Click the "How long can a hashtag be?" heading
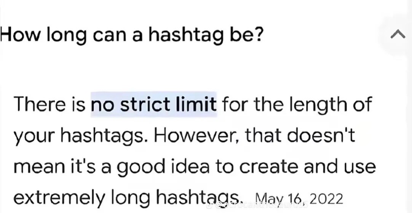412x213 pixels. point(132,36)
